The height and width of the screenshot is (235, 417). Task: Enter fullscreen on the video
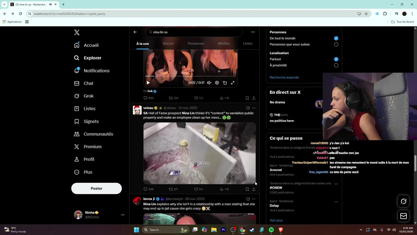coord(233,83)
